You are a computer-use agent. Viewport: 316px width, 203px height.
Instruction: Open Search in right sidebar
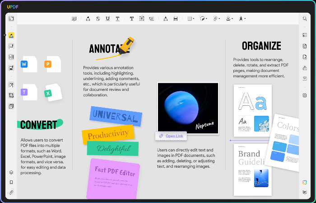coord(305,19)
